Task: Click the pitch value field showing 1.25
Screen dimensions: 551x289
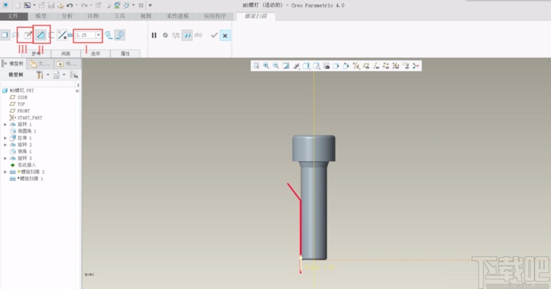Action: [85, 35]
